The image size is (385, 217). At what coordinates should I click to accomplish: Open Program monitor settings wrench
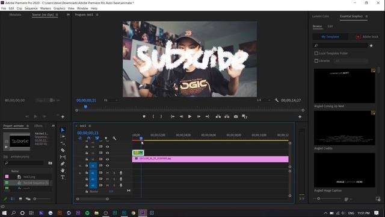(x=277, y=100)
